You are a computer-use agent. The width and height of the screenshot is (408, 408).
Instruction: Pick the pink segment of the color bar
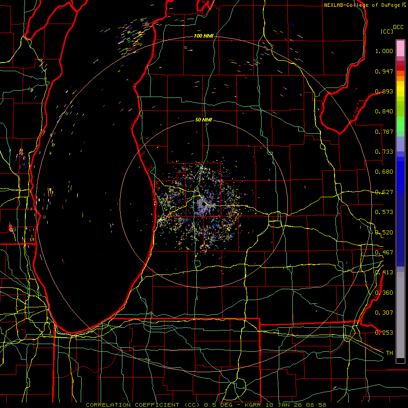pos(400,48)
